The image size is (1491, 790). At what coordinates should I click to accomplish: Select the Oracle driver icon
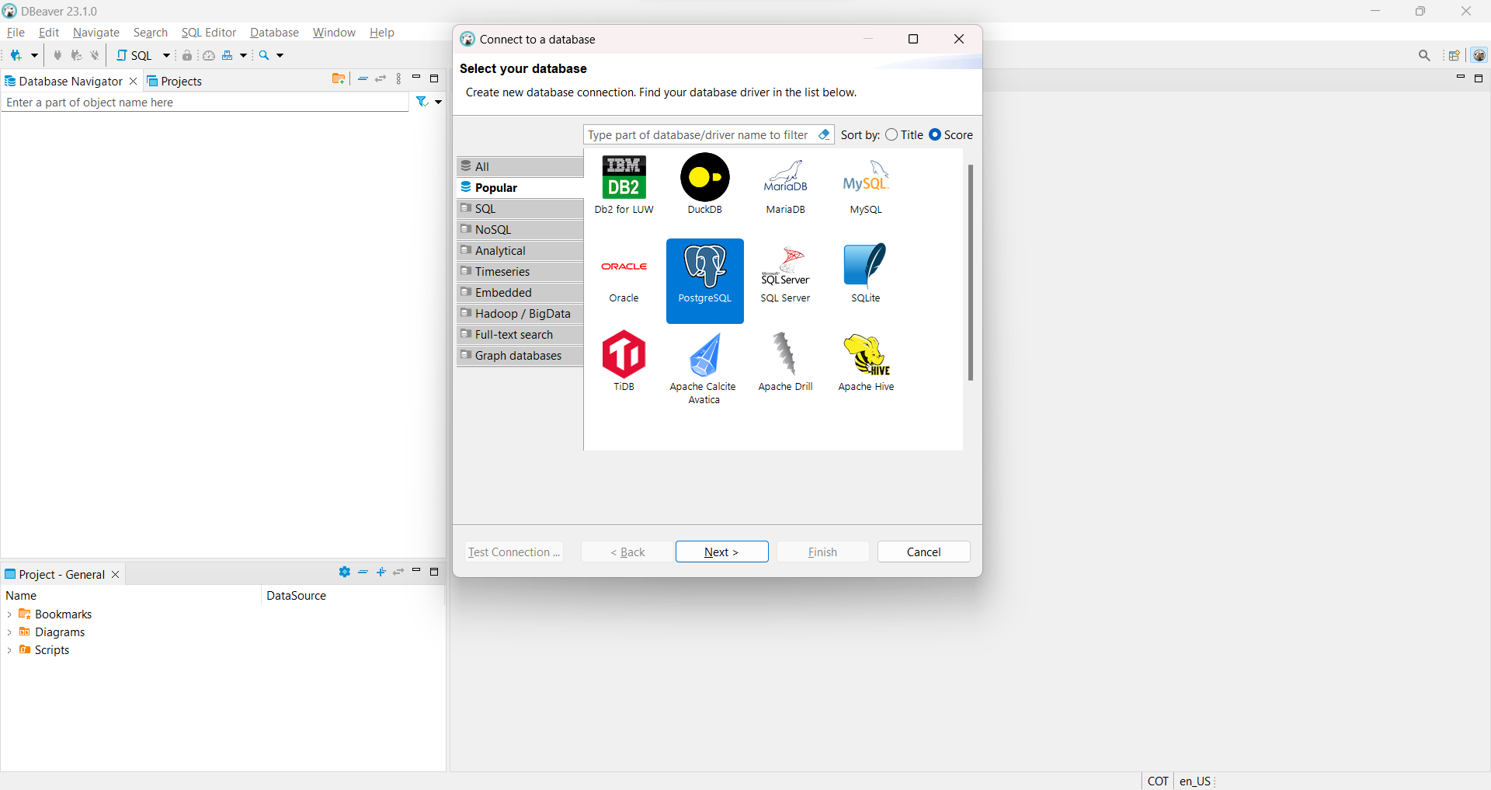624,280
